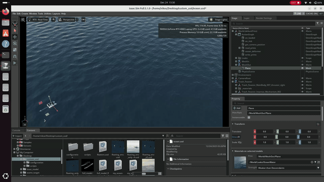The width and height of the screenshot is (324, 182).
Task: Bookmark the current Content folder
Action: [167, 136]
